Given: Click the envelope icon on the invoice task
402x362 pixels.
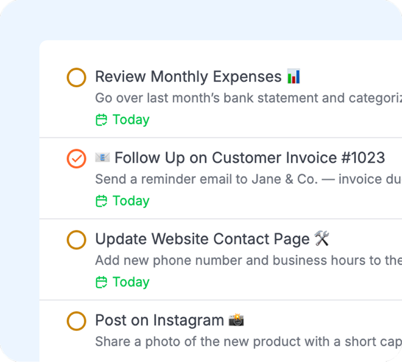Looking at the screenshot, I should click(102, 157).
